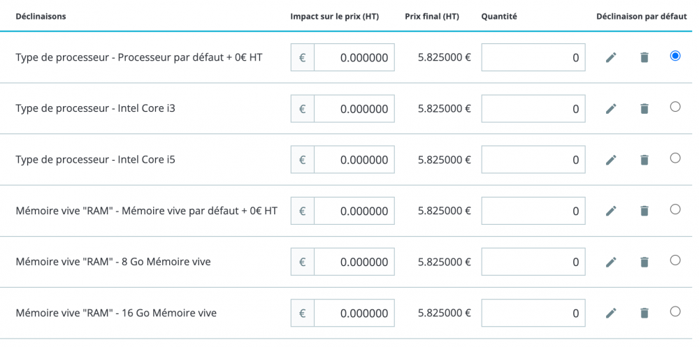Choose 16 Go Mémoire vive as default
Screen dimensions: 699x347
point(675,311)
